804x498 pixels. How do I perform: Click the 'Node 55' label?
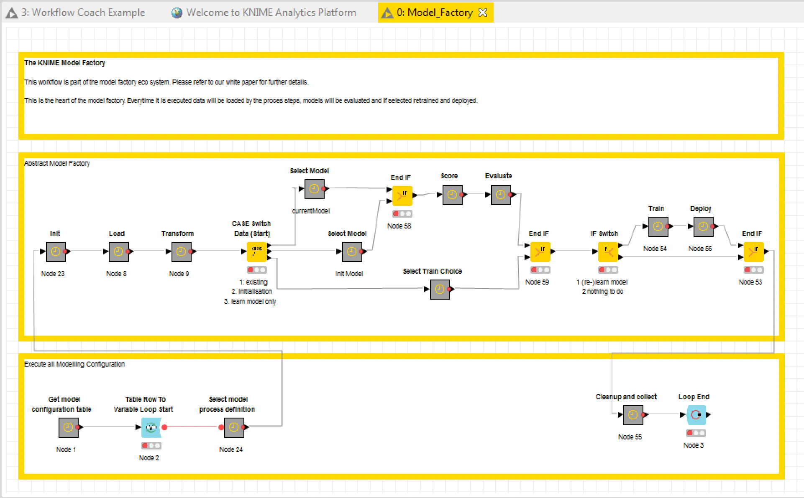[x=630, y=437]
